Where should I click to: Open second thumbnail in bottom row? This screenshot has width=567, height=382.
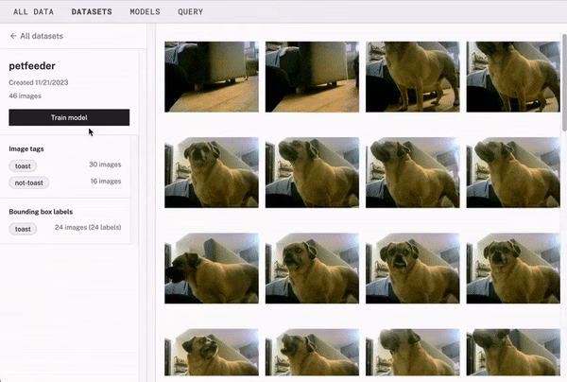[312, 352]
